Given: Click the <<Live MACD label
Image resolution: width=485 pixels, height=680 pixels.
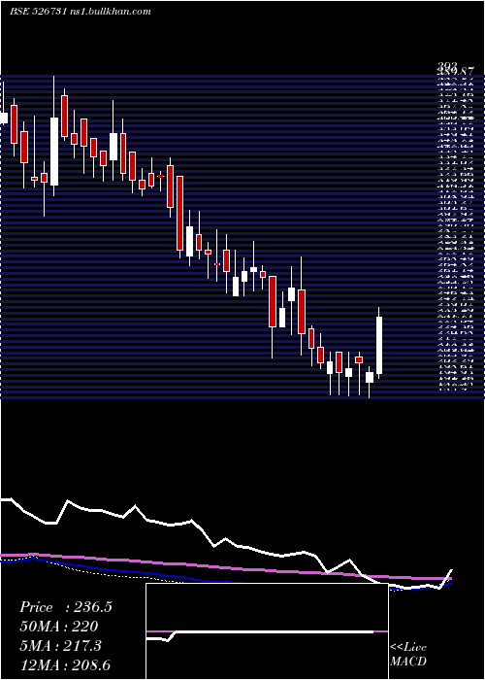Looking at the screenshot, I should (x=408, y=655).
